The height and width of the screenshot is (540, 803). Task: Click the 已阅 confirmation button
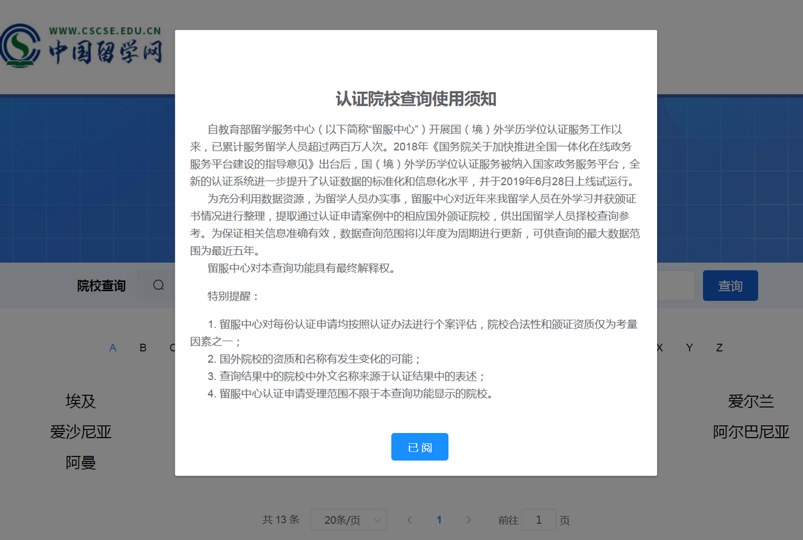[420, 447]
